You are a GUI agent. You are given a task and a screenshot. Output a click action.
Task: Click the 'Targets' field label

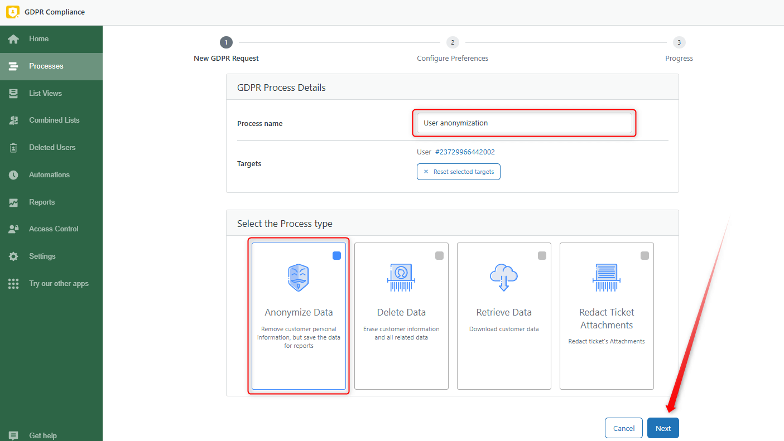[x=249, y=164]
